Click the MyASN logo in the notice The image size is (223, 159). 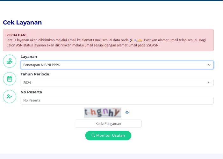(136, 40)
